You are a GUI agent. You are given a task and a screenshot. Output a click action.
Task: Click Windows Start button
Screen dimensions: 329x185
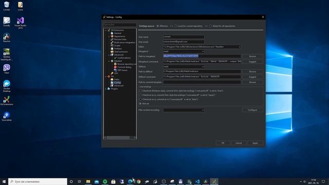4,181
